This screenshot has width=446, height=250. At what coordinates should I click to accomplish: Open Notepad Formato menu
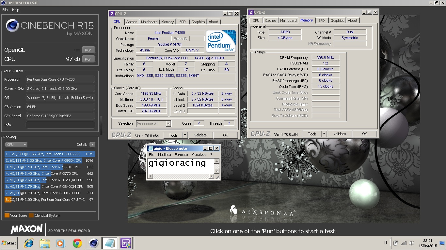coord(181,155)
